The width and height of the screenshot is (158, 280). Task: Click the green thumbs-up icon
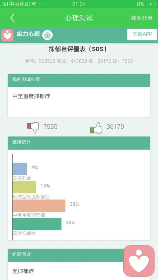(96, 127)
